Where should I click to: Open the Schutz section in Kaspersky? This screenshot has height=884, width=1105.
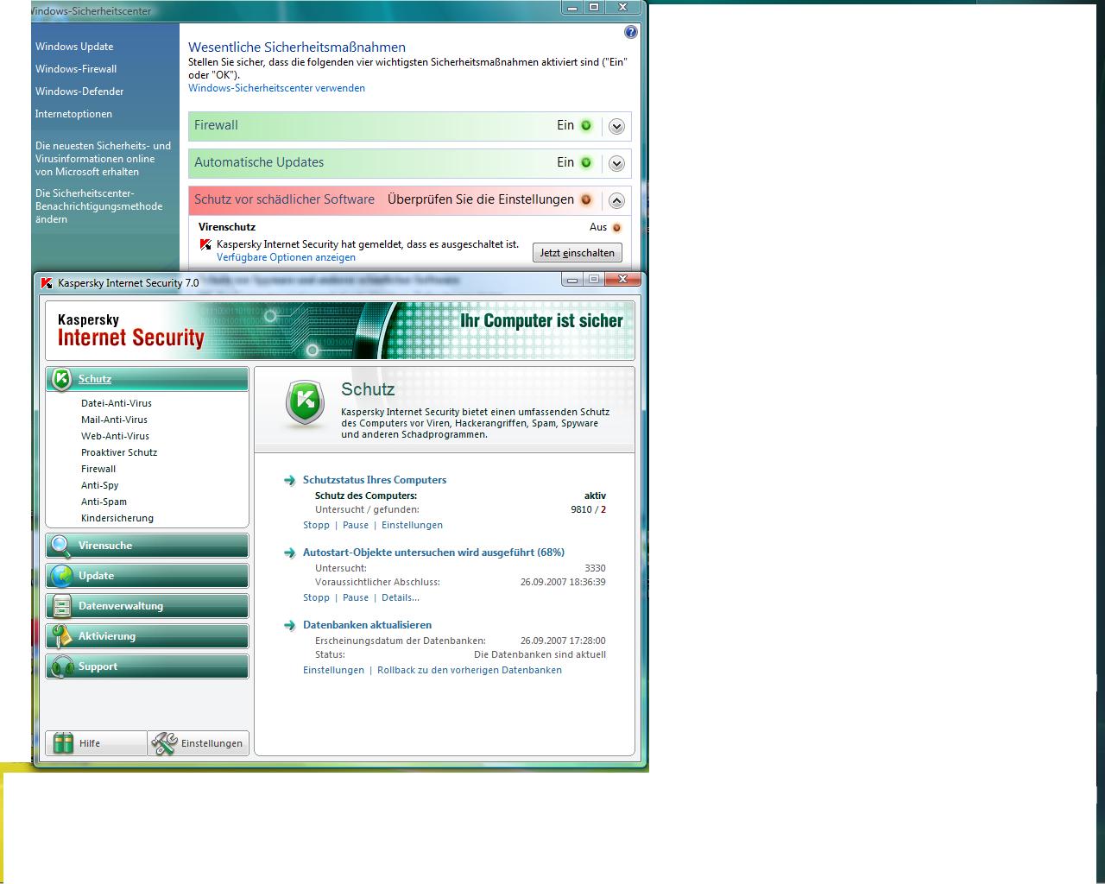pos(147,379)
